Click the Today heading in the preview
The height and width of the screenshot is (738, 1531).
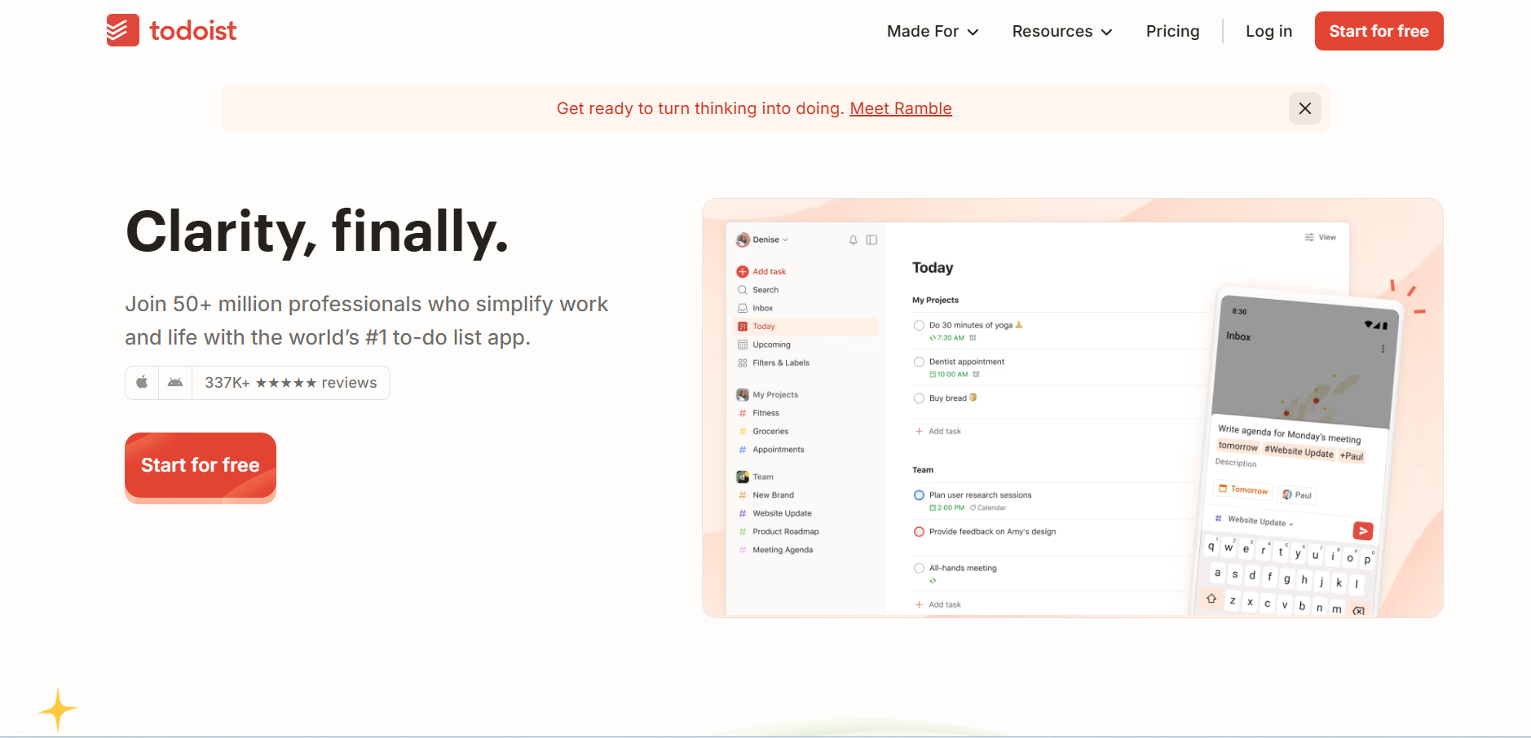[x=933, y=268]
